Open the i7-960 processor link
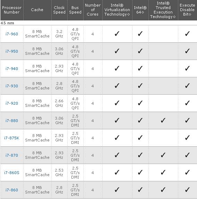This screenshot has width=197, height=199. tap(12, 34)
